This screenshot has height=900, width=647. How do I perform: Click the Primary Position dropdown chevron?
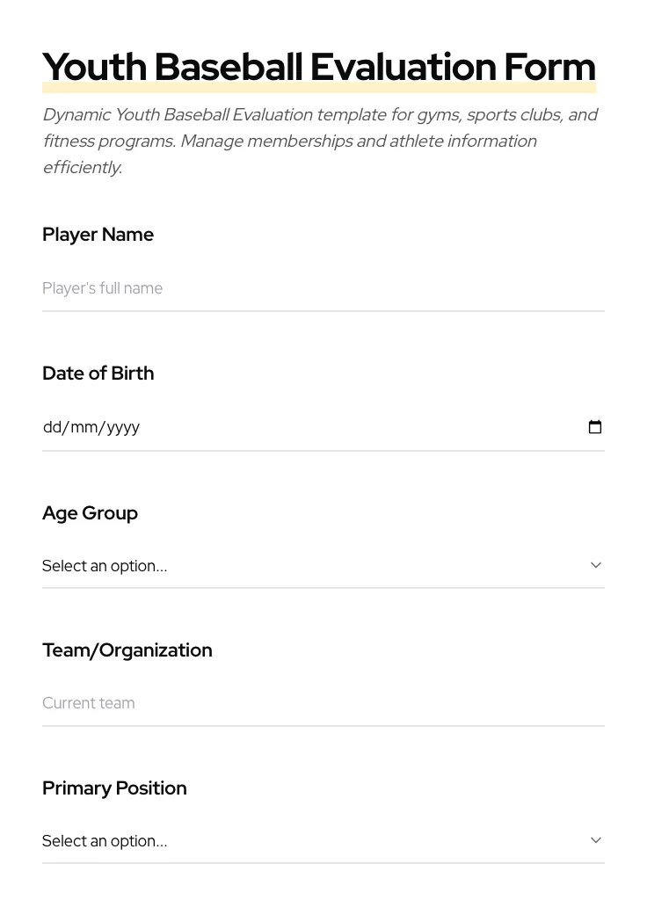(x=596, y=839)
